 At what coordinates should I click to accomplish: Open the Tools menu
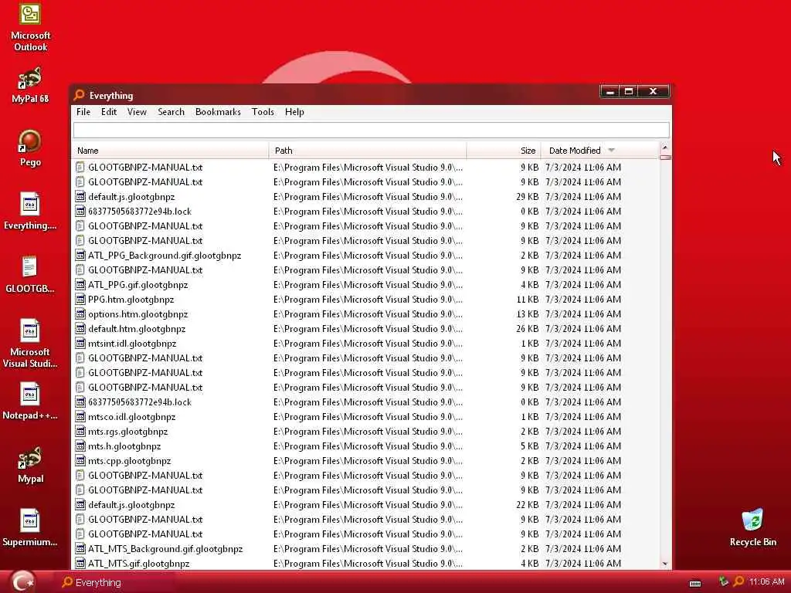point(263,112)
